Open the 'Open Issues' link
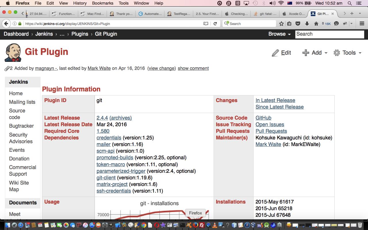This screenshot has height=230, width=368. coord(270,124)
